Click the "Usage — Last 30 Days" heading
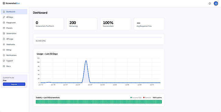 [47, 54]
